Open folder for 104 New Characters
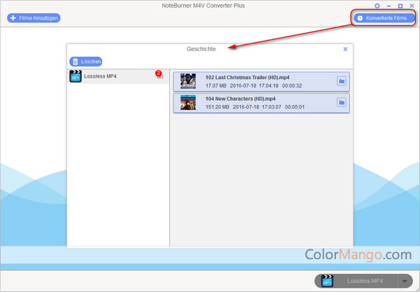This screenshot has width=420, height=292. click(342, 102)
